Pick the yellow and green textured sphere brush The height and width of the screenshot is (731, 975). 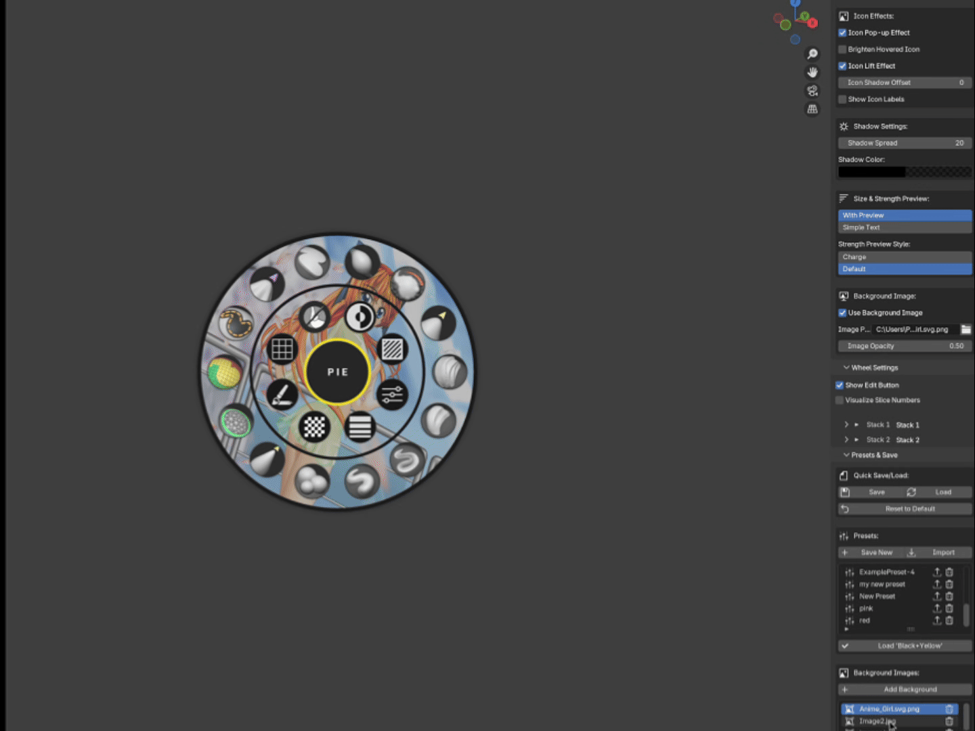pos(225,372)
